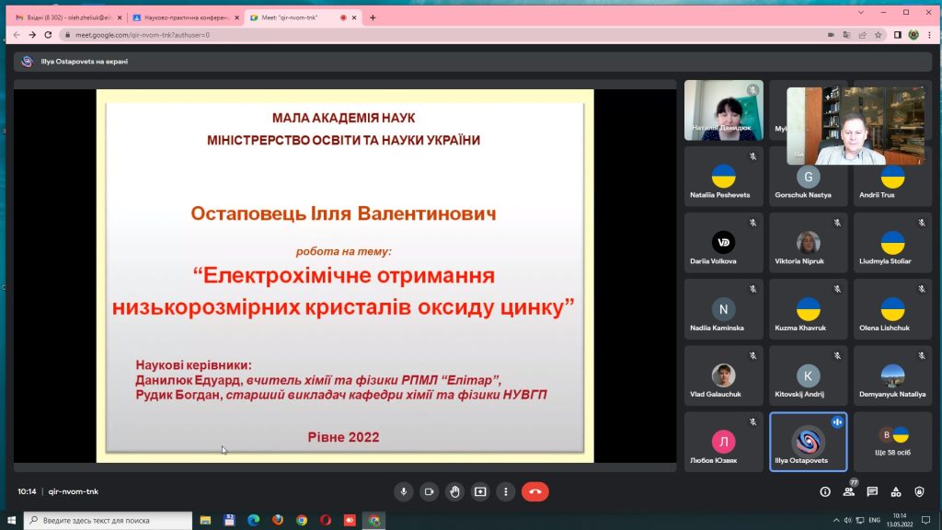
Task: Select the Любов Юзвяк tile
Action: coord(724,442)
